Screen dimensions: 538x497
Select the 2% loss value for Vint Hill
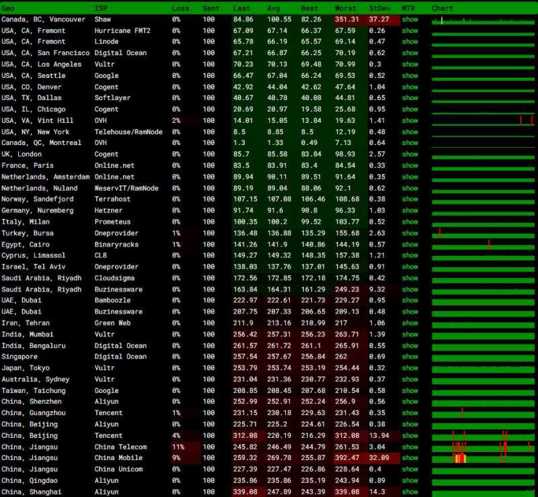click(176, 121)
